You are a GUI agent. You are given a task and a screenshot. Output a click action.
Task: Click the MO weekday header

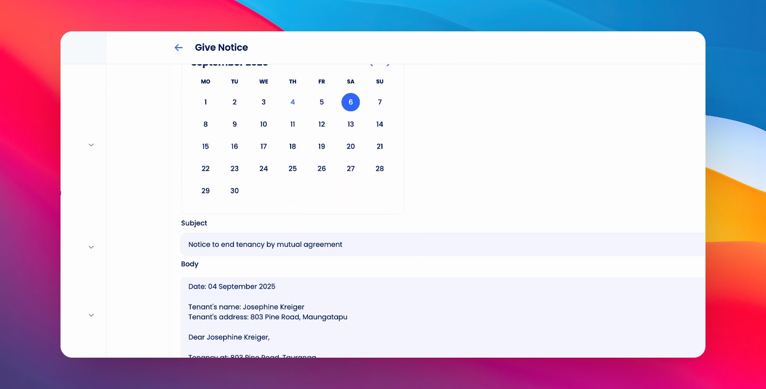point(205,82)
